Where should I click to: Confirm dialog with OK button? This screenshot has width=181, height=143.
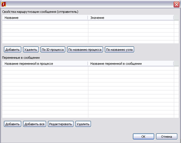(x=143, y=136)
